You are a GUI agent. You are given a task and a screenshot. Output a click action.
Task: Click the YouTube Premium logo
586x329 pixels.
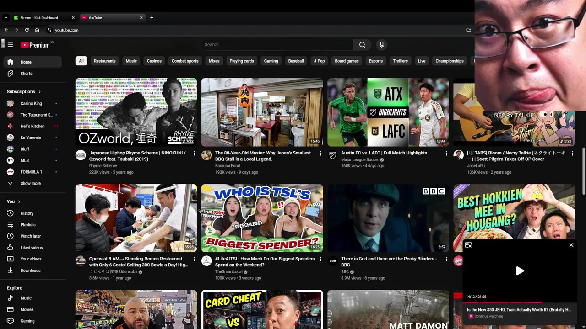[35, 45]
